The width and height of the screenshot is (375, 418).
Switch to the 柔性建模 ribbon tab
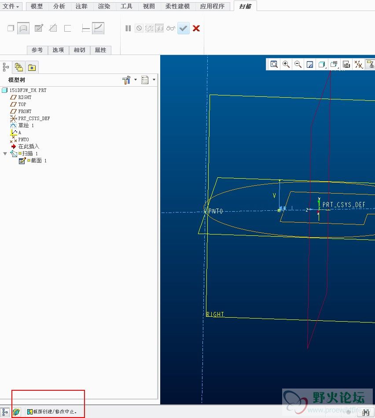pos(177,6)
